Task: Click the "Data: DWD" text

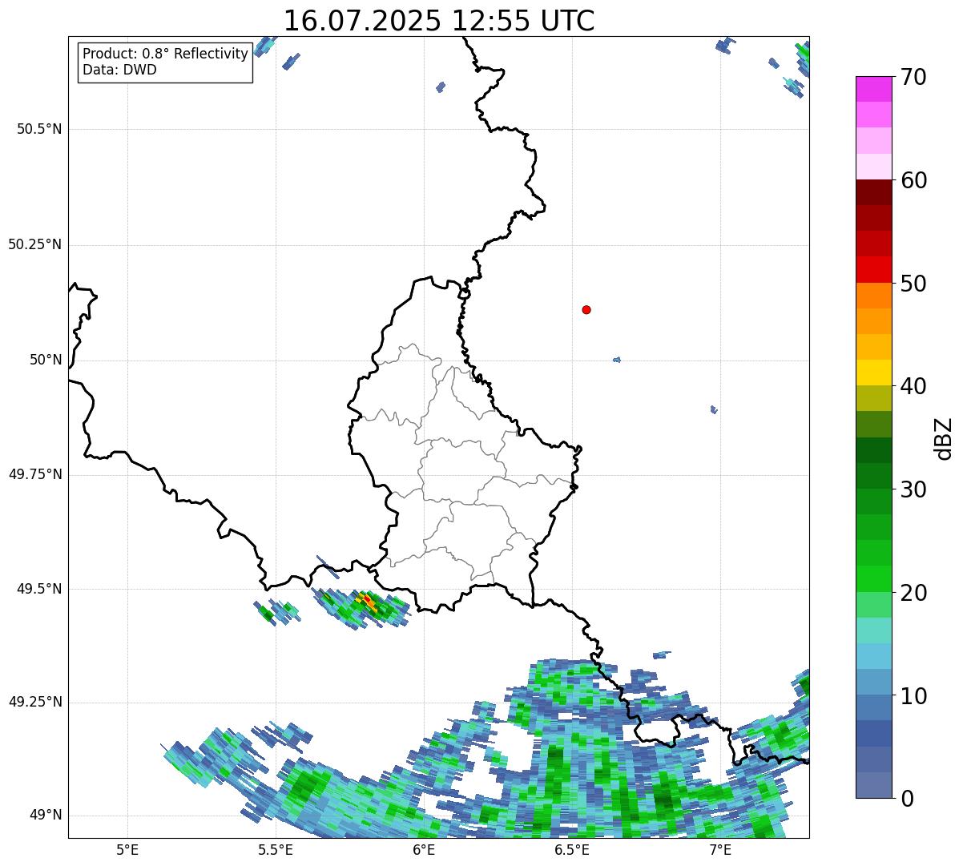Action: (119, 70)
